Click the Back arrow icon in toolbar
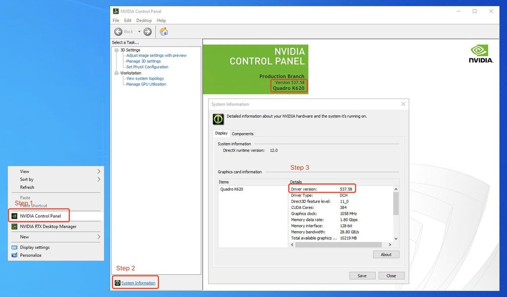Viewport: 507px width, 297px height. pos(118,32)
